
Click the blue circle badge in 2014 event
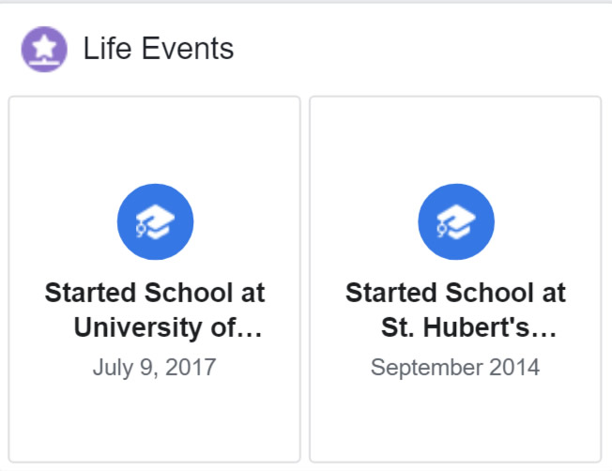point(456,221)
